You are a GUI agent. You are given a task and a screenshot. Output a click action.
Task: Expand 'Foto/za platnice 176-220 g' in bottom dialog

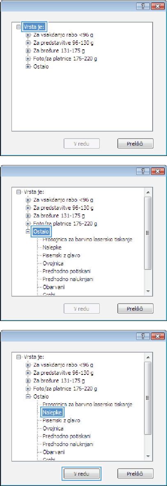point(29,388)
